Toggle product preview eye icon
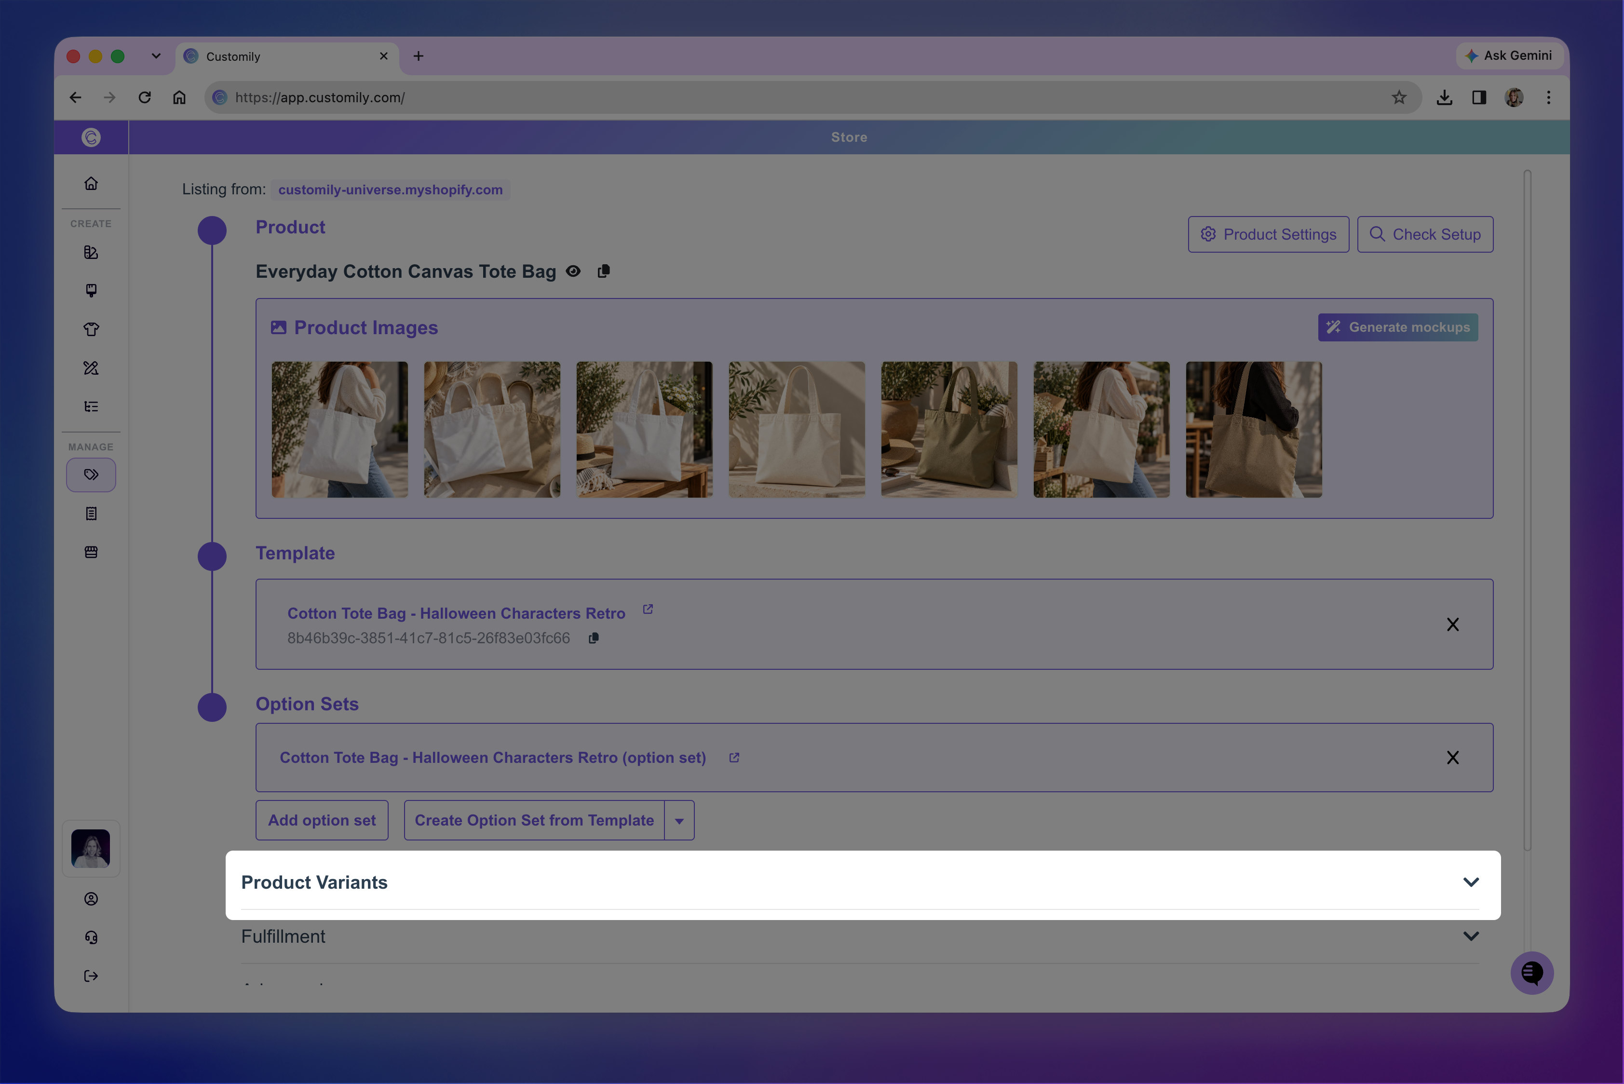1624x1084 pixels. pos(573,271)
